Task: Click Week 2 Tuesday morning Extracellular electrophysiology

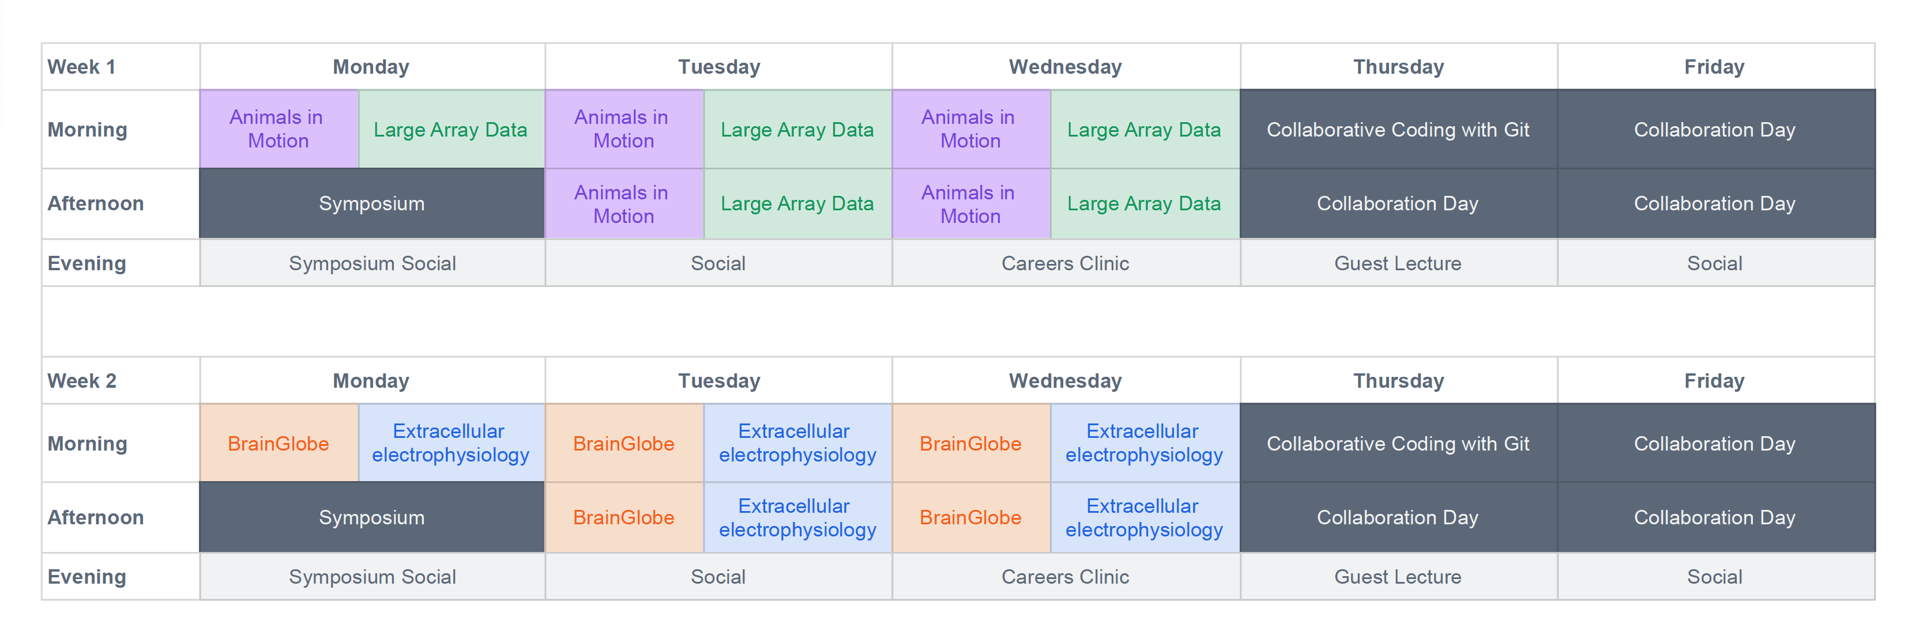Action: (797, 444)
